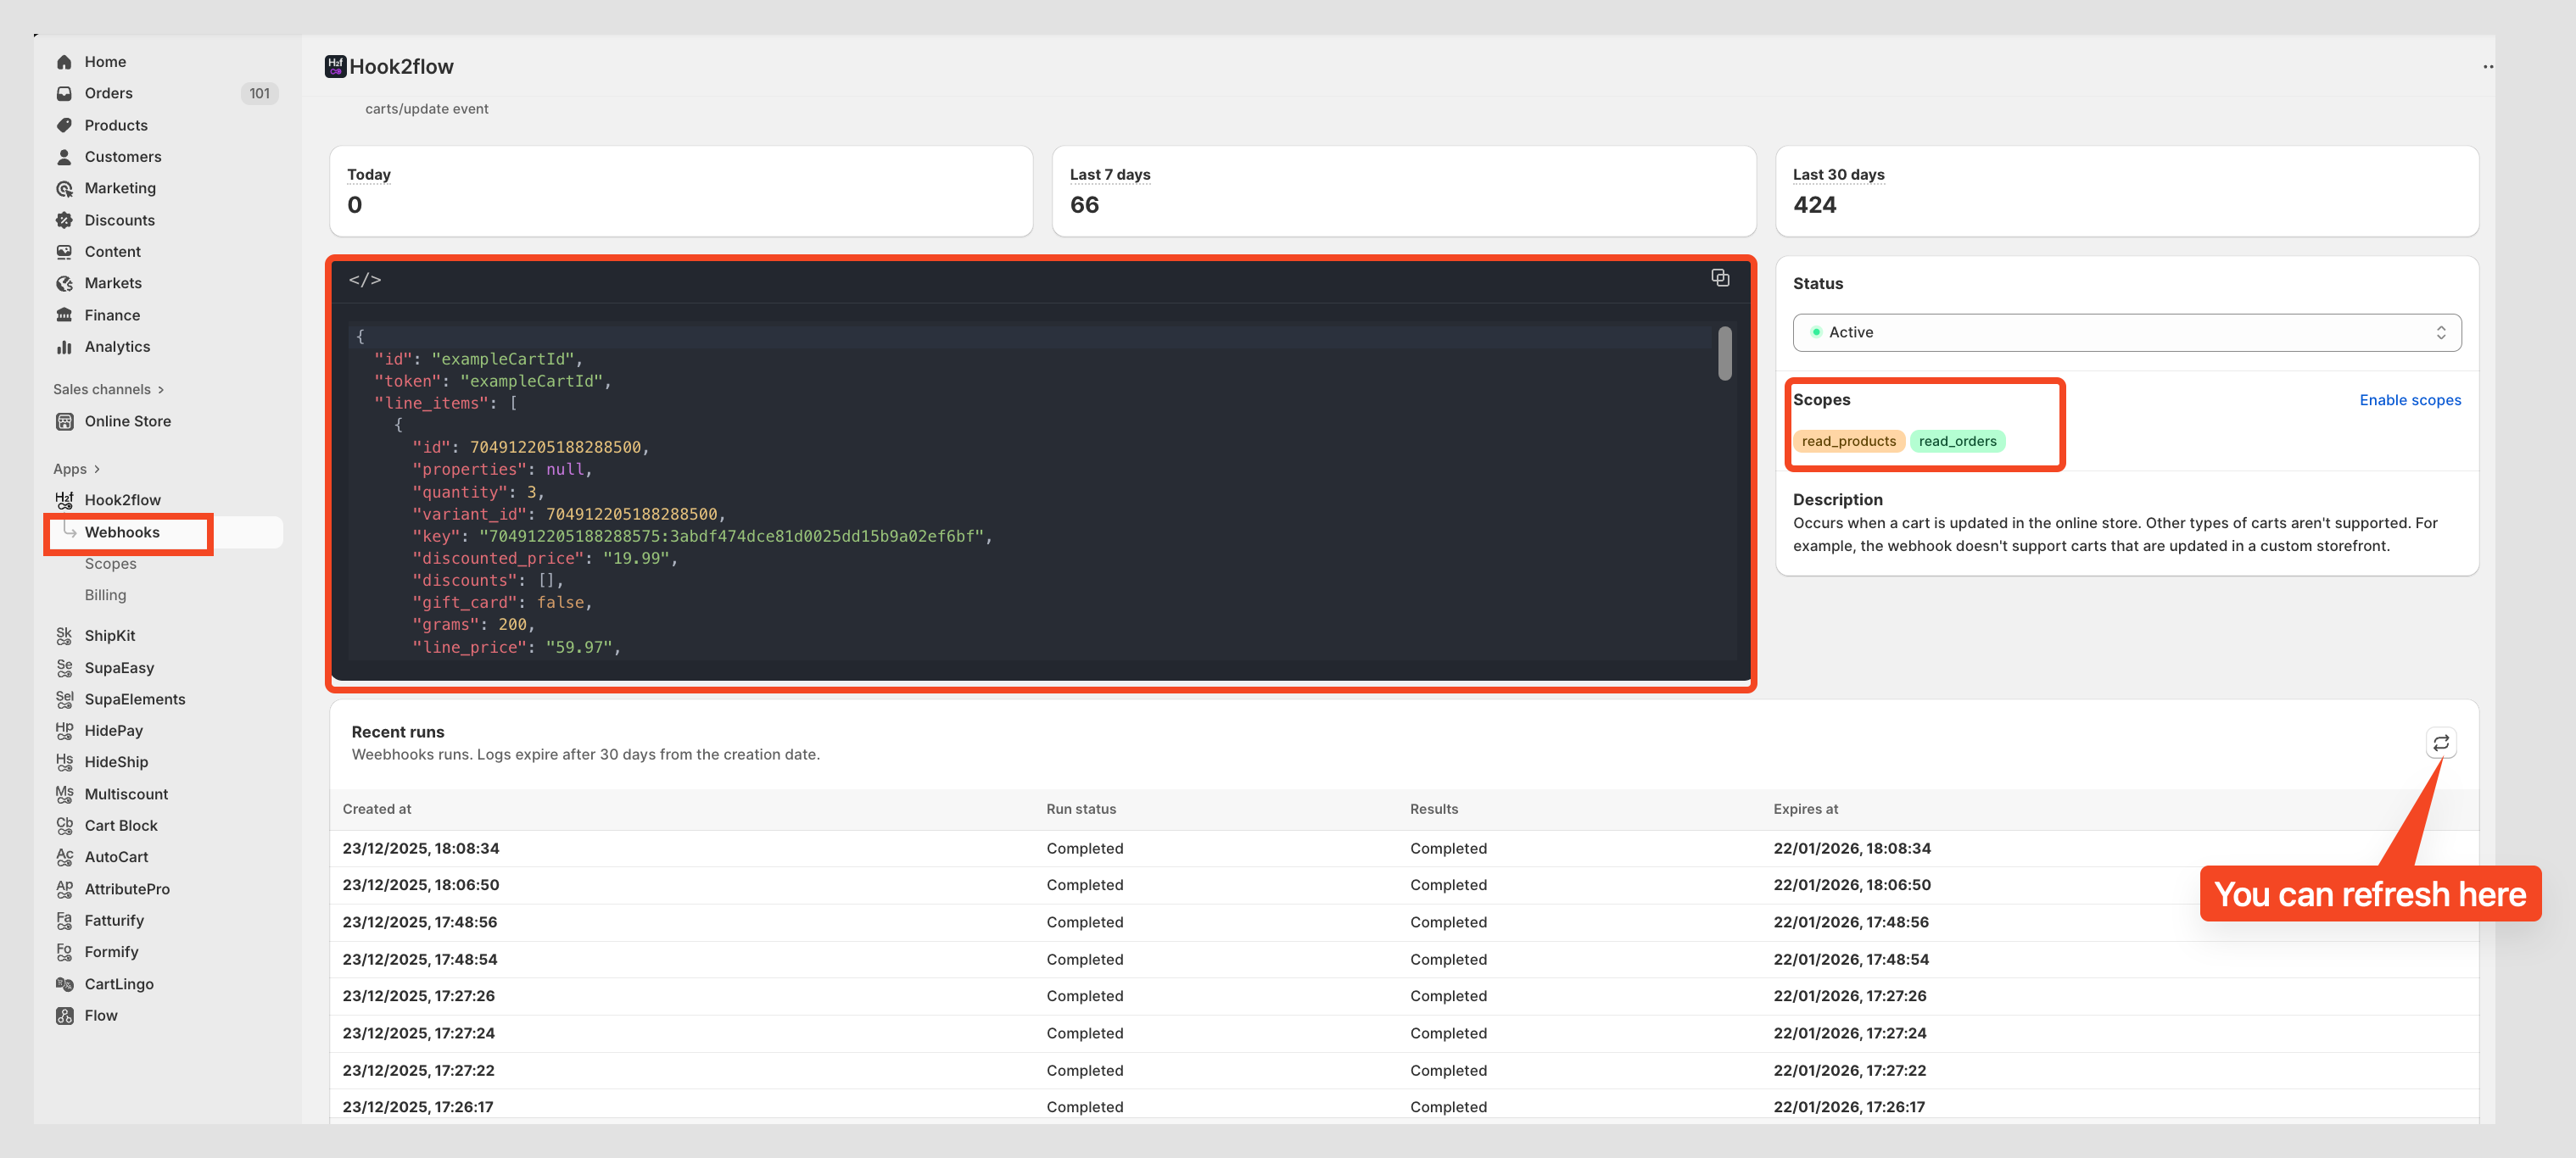Click the code panel scrollbar thumb
Viewport: 2576px width, 1158px height.
tap(1724, 353)
